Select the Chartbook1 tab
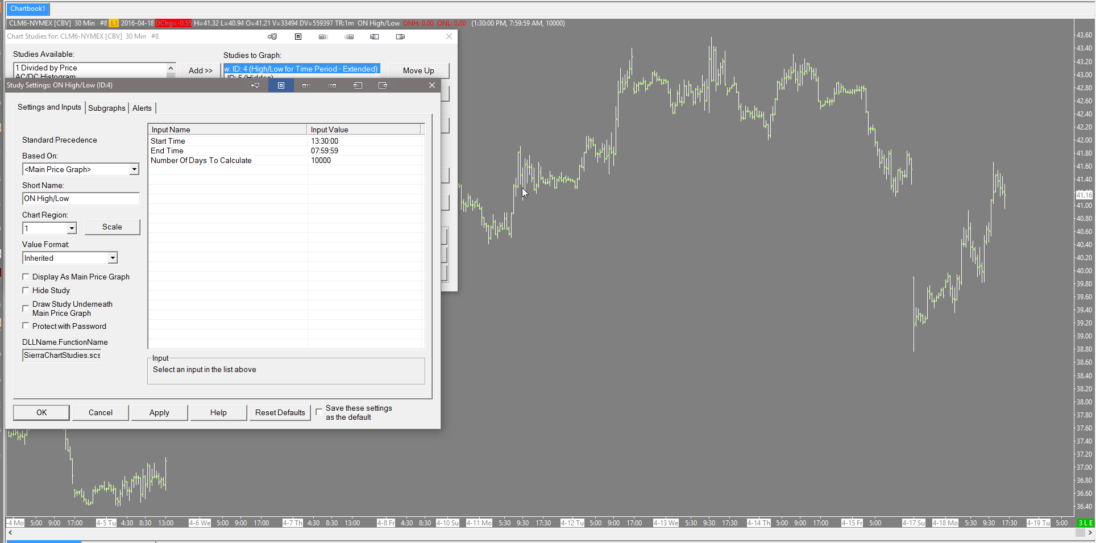This screenshot has height=543, width=1096. [28, 9]
